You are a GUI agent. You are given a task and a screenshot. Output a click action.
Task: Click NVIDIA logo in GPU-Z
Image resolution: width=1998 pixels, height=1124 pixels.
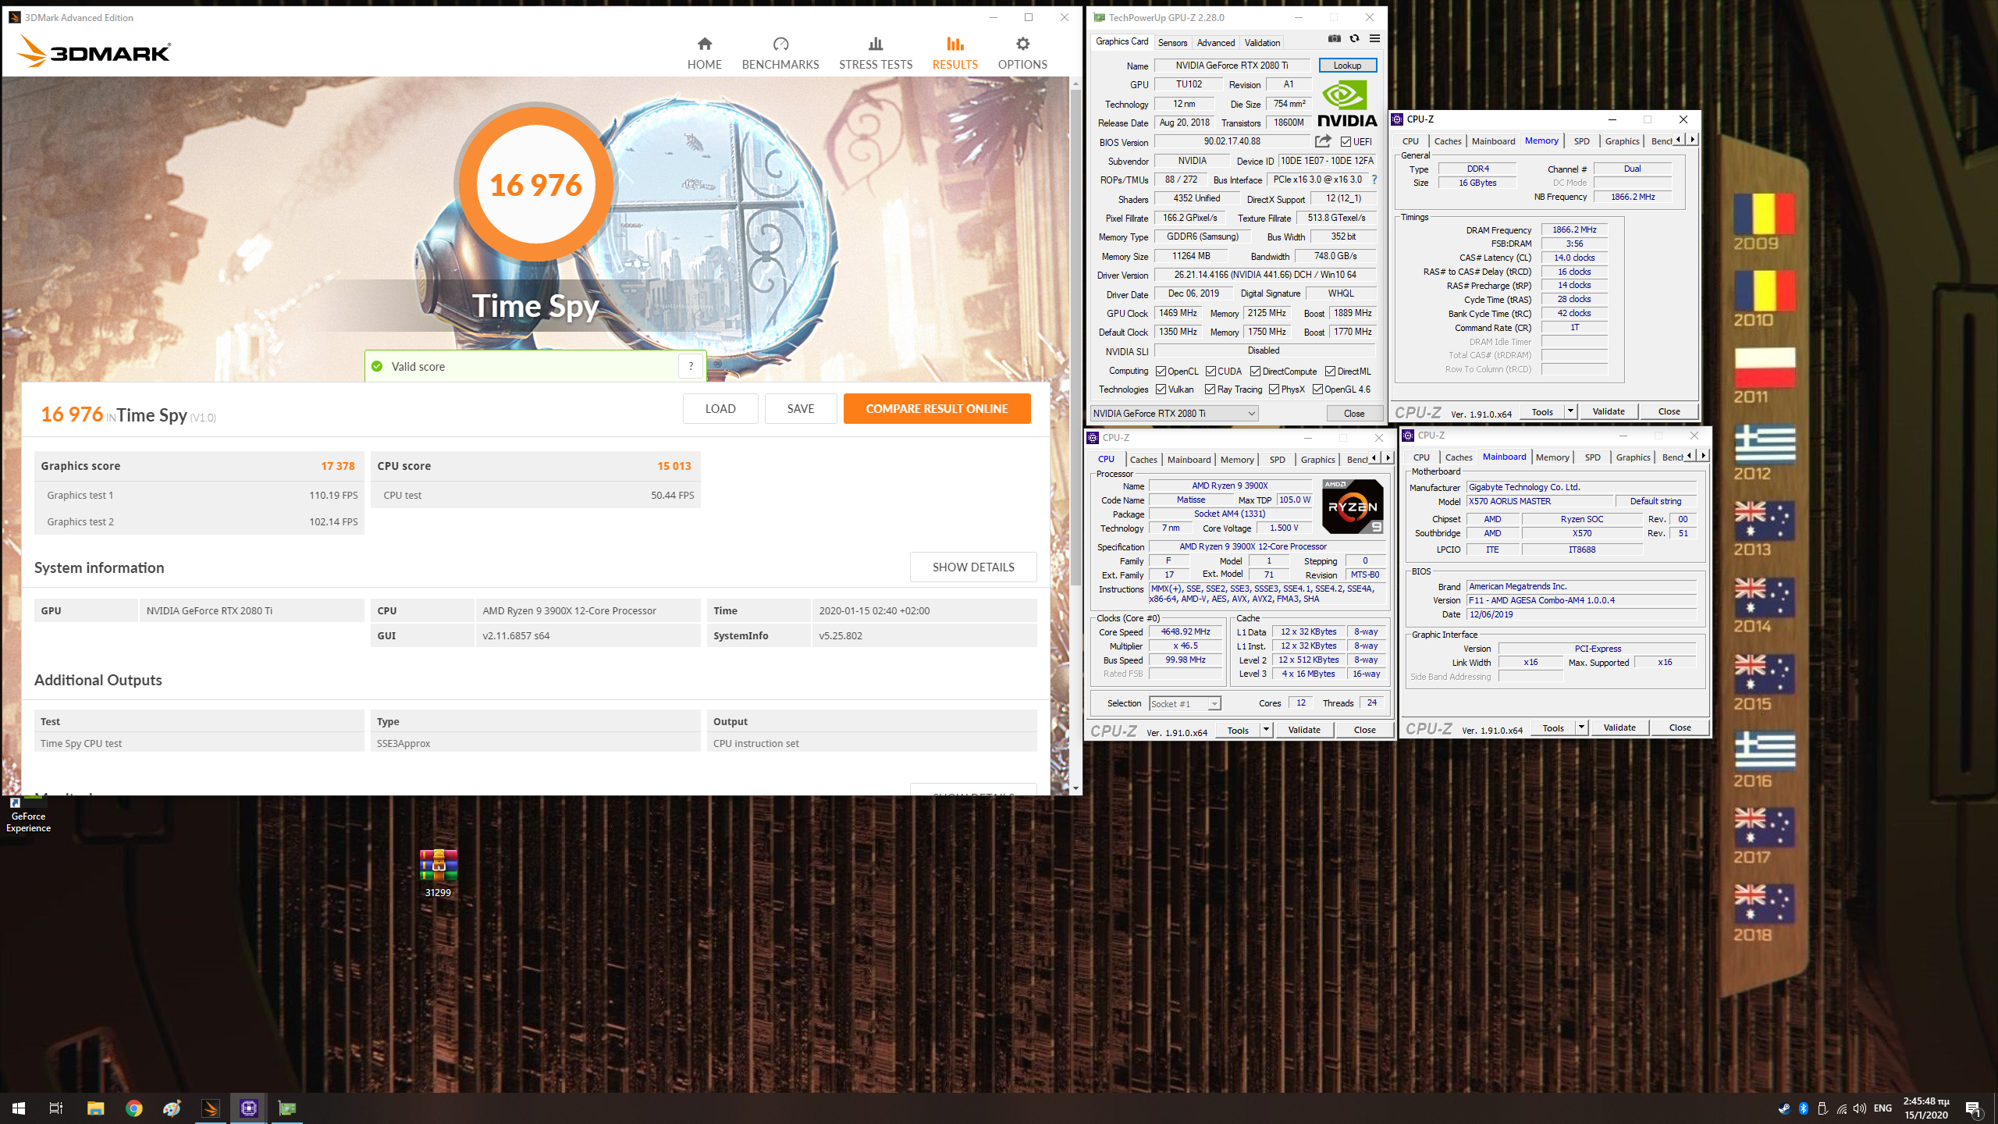point(1347,104)
